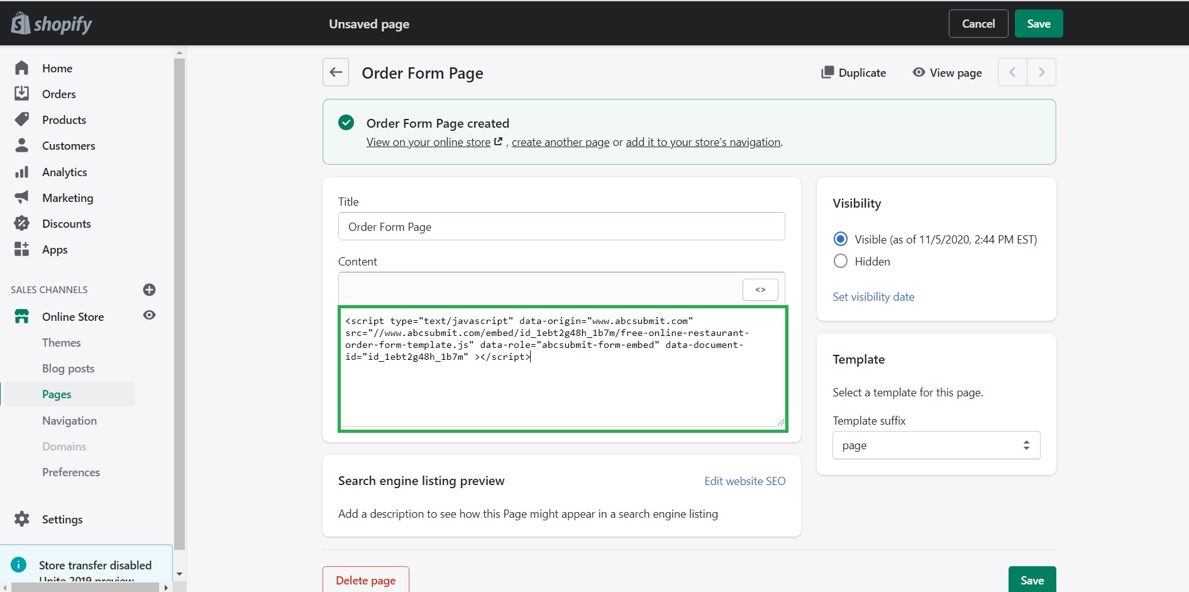Click the Analytics bar chart icon in the sidebar
The height and width of the screenshot is (592, 1189).
21,172
